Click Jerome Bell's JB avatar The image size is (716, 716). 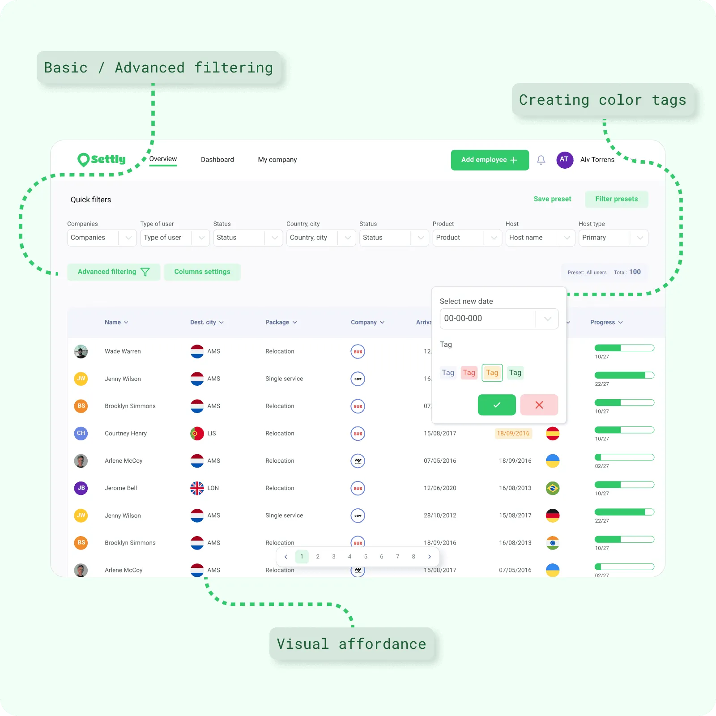(81, 488)
